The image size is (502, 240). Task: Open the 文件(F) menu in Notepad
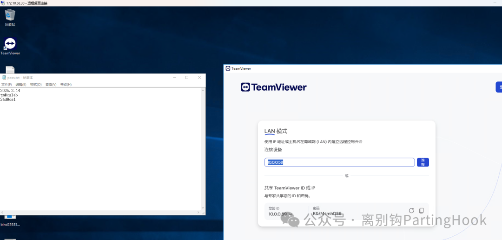click(x=7, y=85)
